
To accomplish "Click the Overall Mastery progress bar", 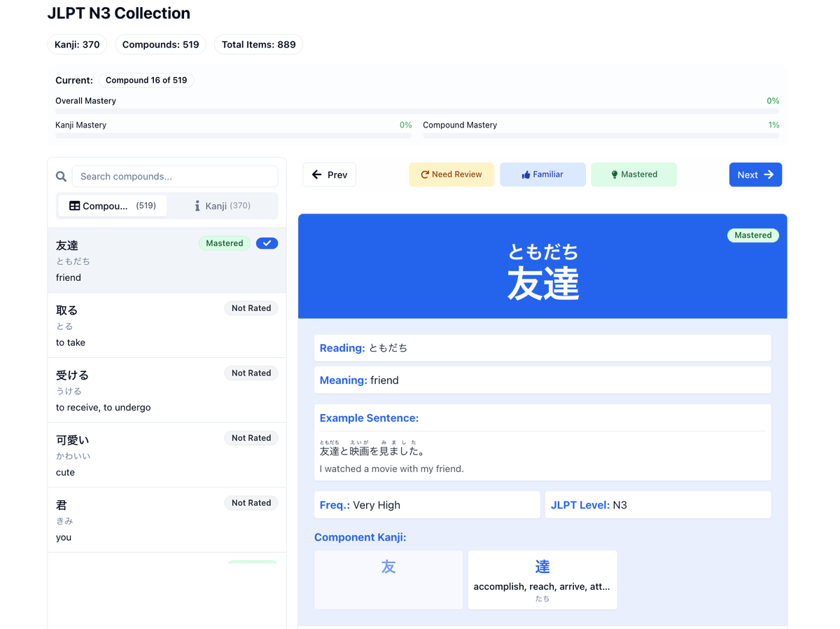I will 417,111.
